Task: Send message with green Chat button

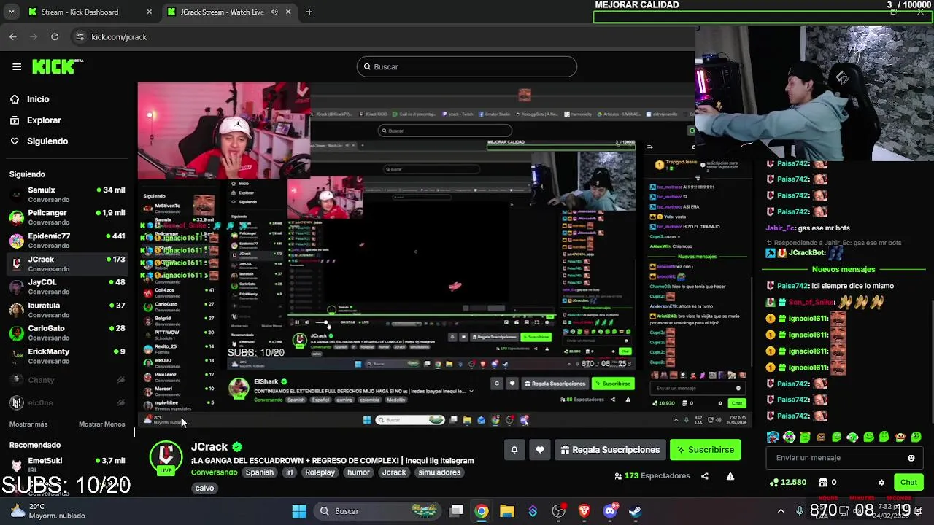Action: (908, 483)
